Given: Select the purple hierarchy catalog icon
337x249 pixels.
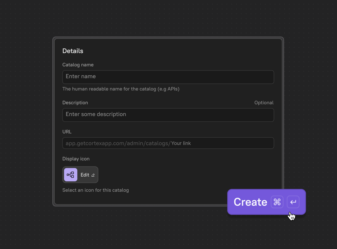Looking at the screenshot, I should click(71, 175).
